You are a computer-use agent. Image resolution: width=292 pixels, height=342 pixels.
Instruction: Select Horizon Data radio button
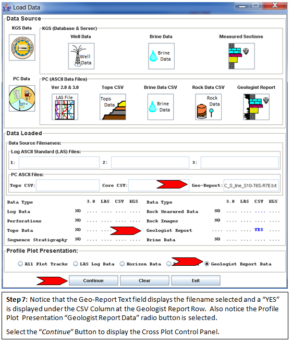click(122, 264)
